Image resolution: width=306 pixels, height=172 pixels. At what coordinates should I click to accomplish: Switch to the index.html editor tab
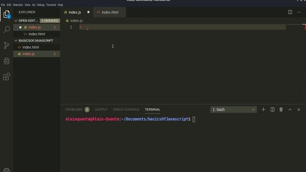pyautogui.click(x=109, y=12)
